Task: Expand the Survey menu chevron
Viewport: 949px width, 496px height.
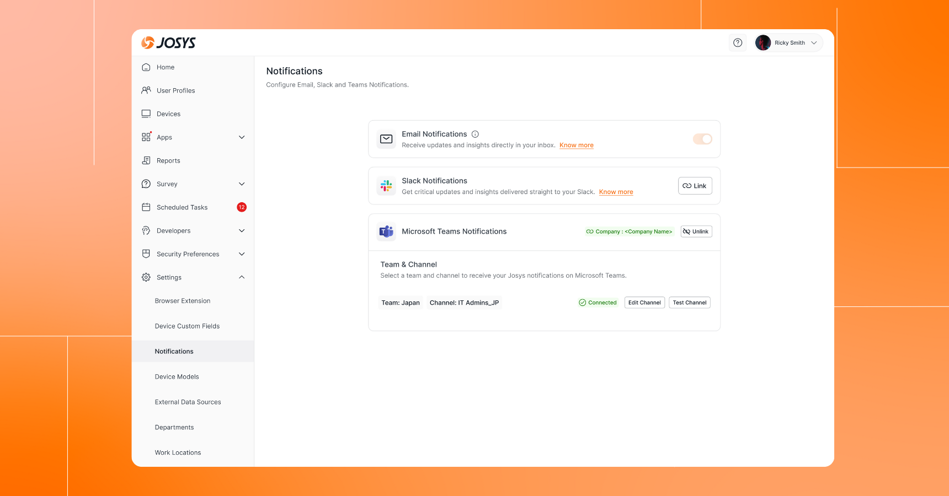Action: [x=242, y=184]
